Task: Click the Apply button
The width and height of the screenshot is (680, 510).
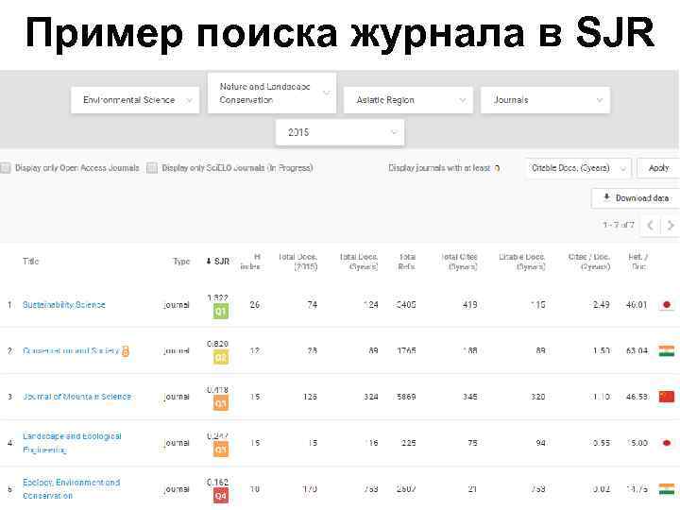Action: point(658,168)
